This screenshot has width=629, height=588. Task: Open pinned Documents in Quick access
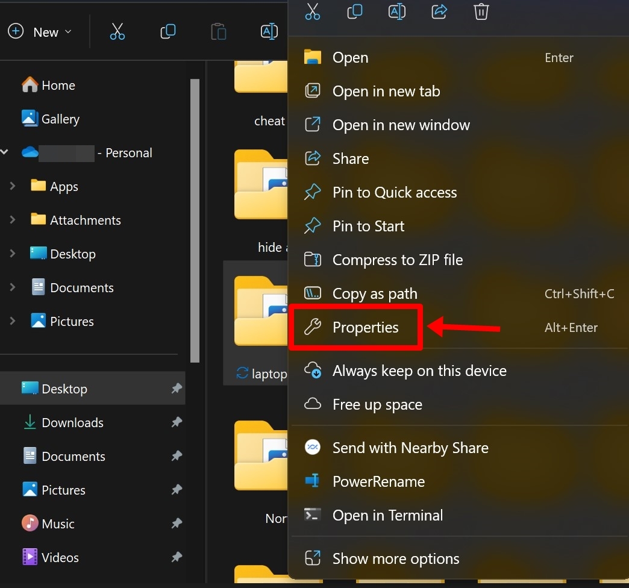[x=93, y=456]
